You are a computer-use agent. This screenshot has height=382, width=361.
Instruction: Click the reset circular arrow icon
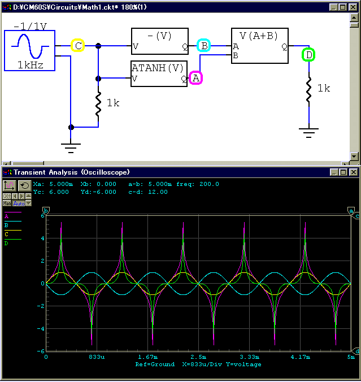24,185
